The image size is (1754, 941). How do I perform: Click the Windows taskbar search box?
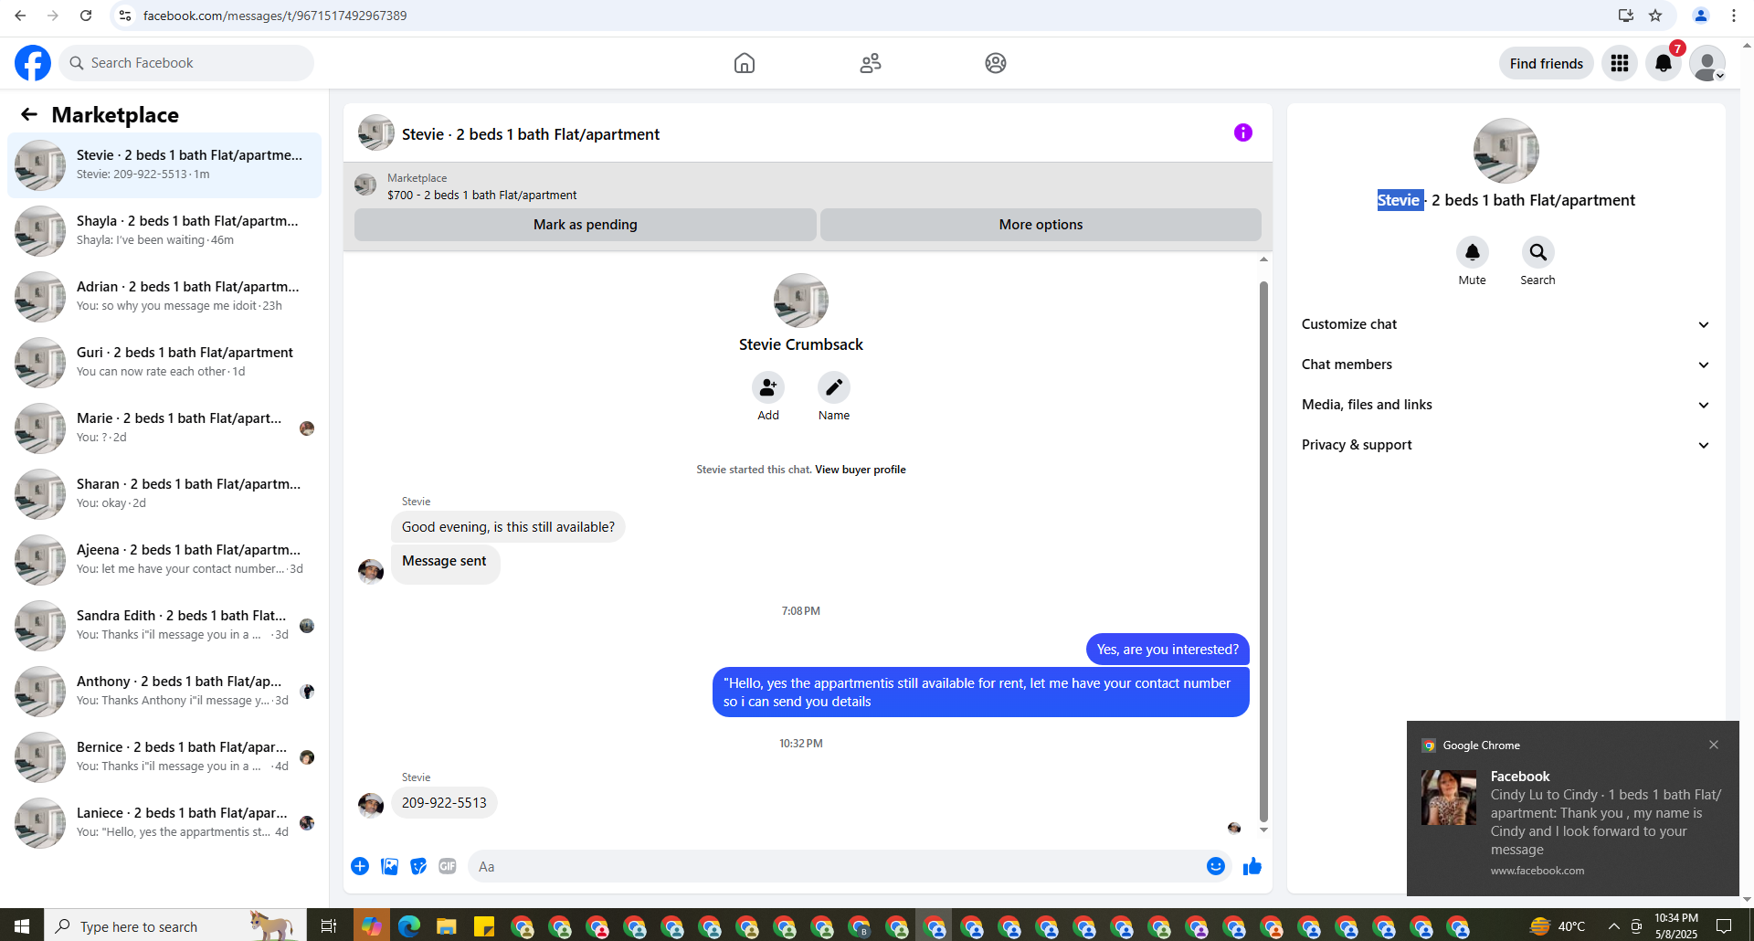[x=174, y=926]
